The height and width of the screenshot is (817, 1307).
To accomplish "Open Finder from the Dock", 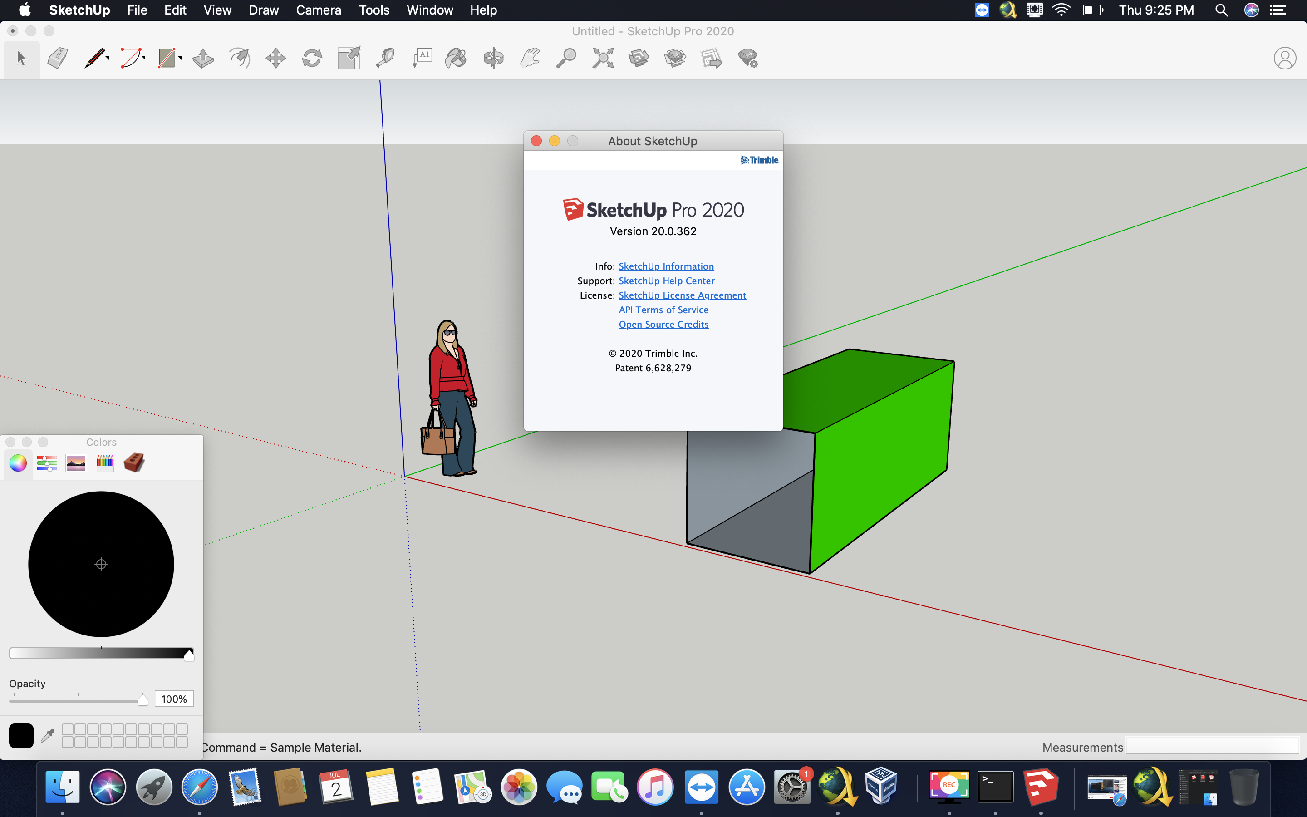I will tap(63, 787).
